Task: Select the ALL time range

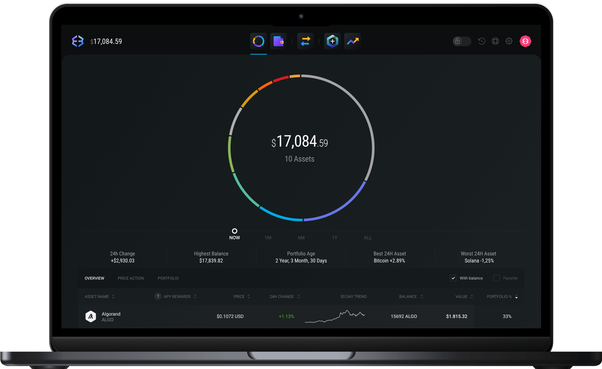Action: coord(368,238)
